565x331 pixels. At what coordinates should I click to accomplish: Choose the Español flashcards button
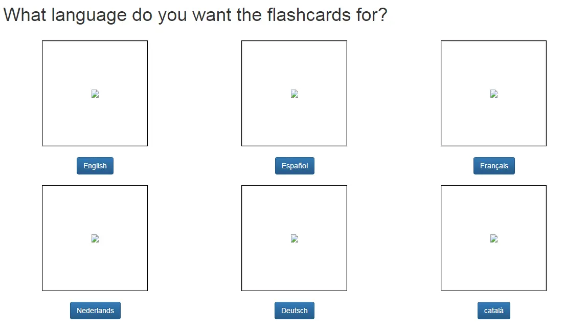(295, 166)
